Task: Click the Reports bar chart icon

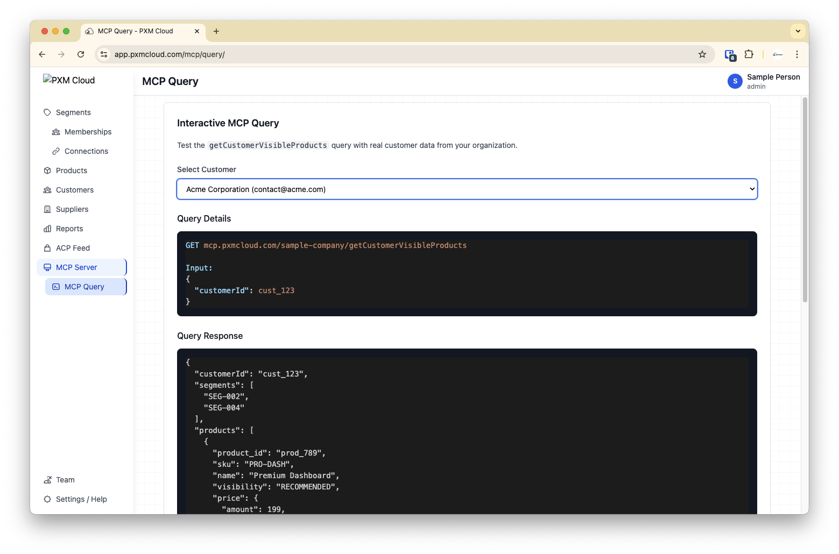Action: (x=47, y=229)
